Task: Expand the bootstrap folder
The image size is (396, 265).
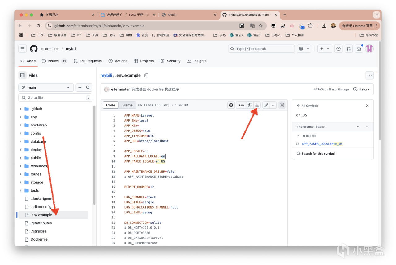Action: click(20, 125)
